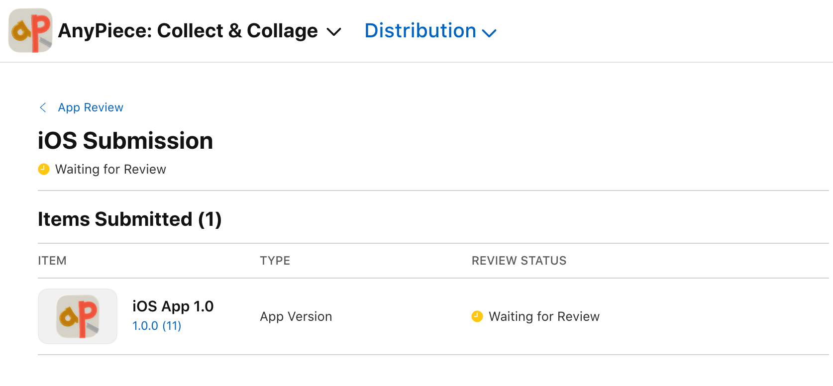Click the Distribution dropdown chevron

(489, 33)
